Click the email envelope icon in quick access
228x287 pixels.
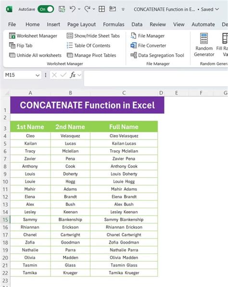pyautogui.click(x=113, y=9)
